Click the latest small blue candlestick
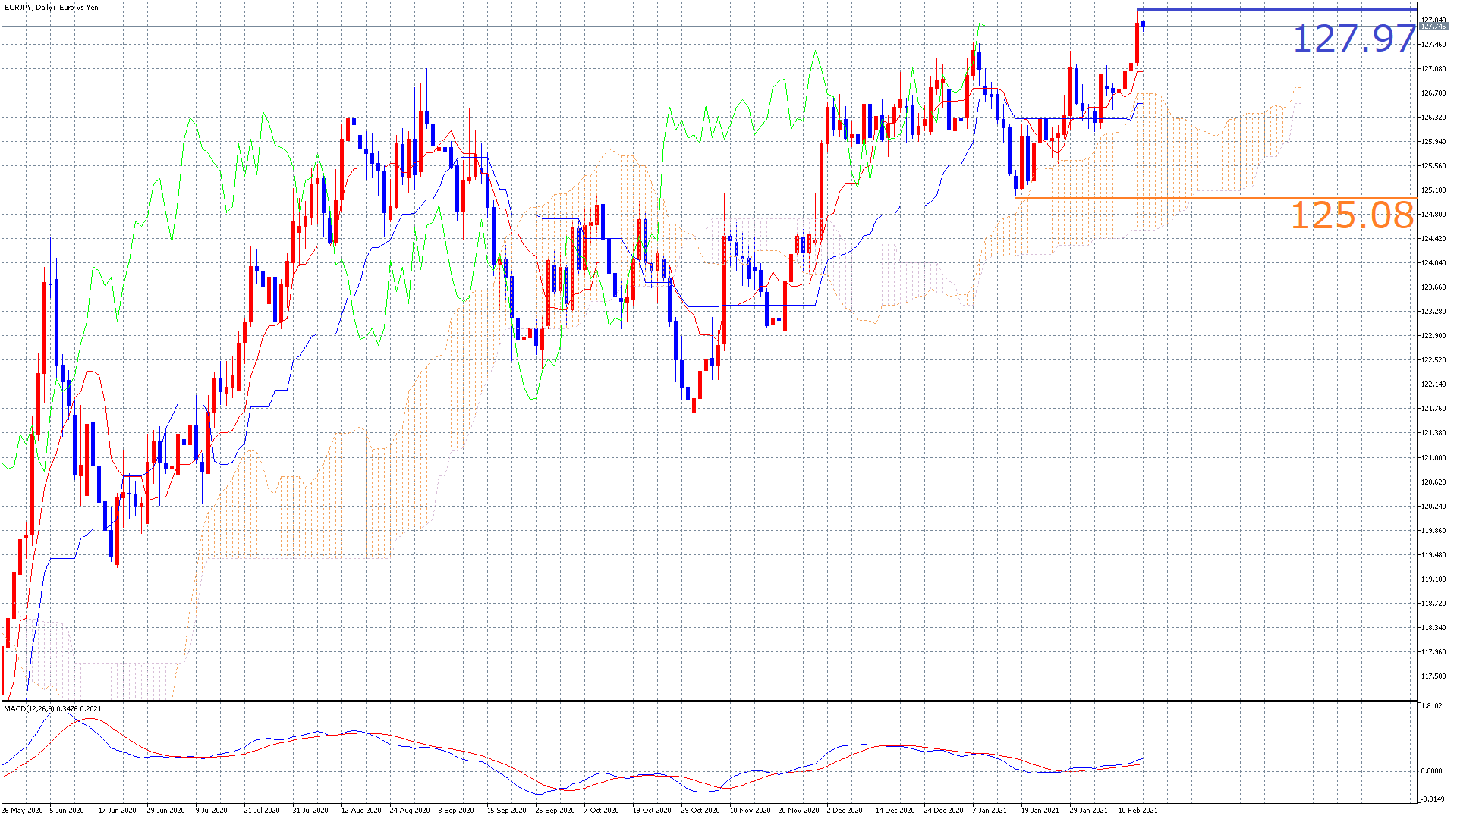The height and width of the screenshot is (819, 1457). pyautogui.click(x=1143, y=24)
